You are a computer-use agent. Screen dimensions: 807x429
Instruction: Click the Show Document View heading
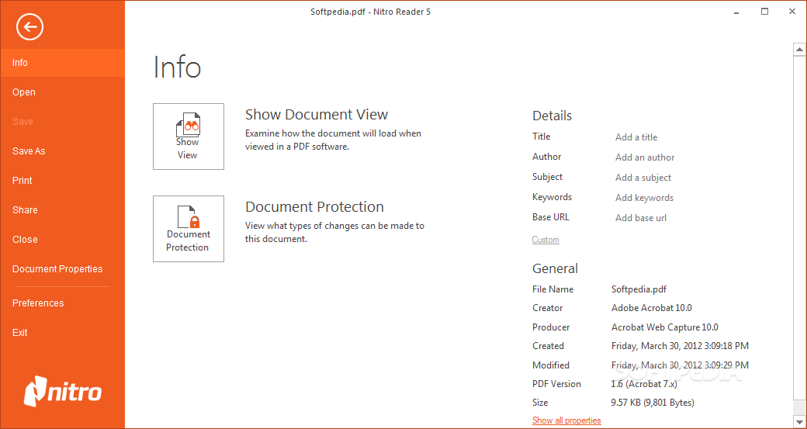tap(317, 114)
